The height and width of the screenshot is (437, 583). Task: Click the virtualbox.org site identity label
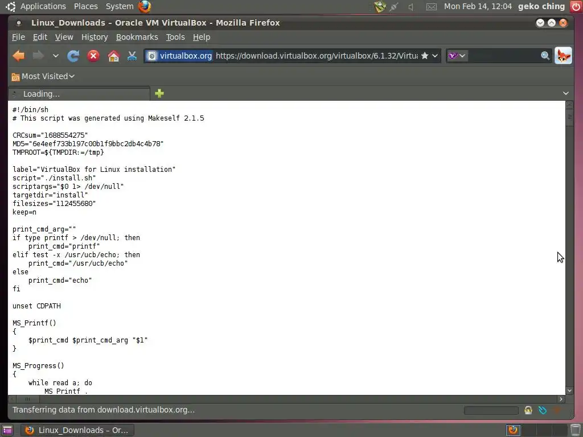[x=186, y=56]
